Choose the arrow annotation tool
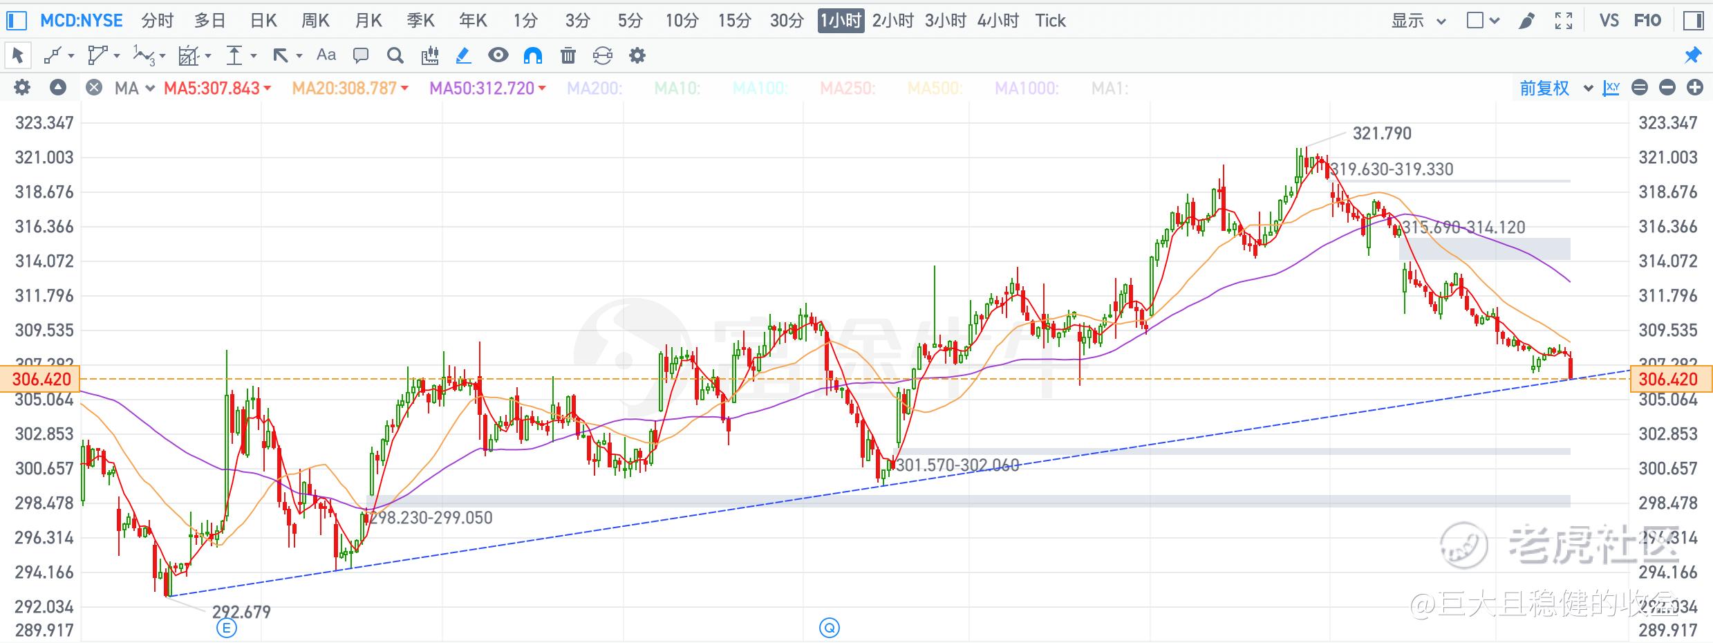Image resolution: width=1713 pixels, height=643 pixels. pyautogui.click(x=280, y=55)
